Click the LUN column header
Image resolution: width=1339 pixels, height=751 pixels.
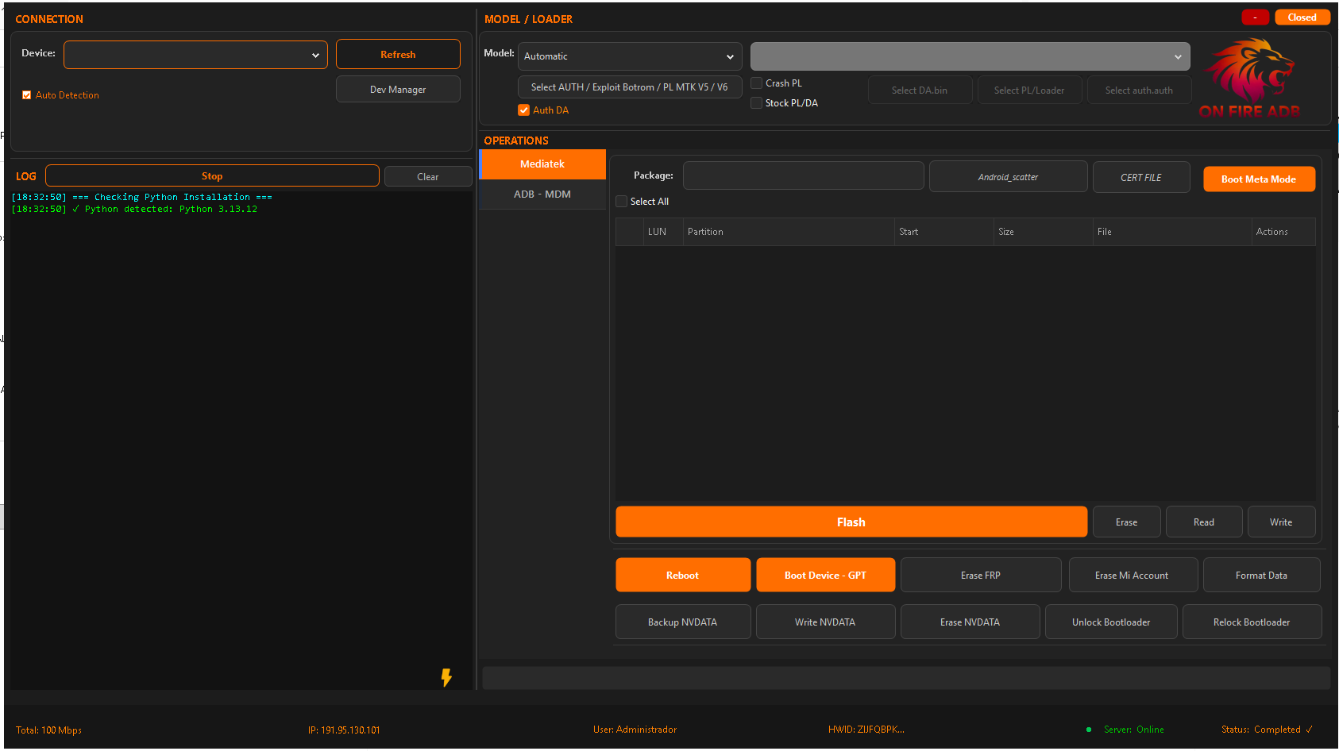pyautogui.click(x=663, y=232)
